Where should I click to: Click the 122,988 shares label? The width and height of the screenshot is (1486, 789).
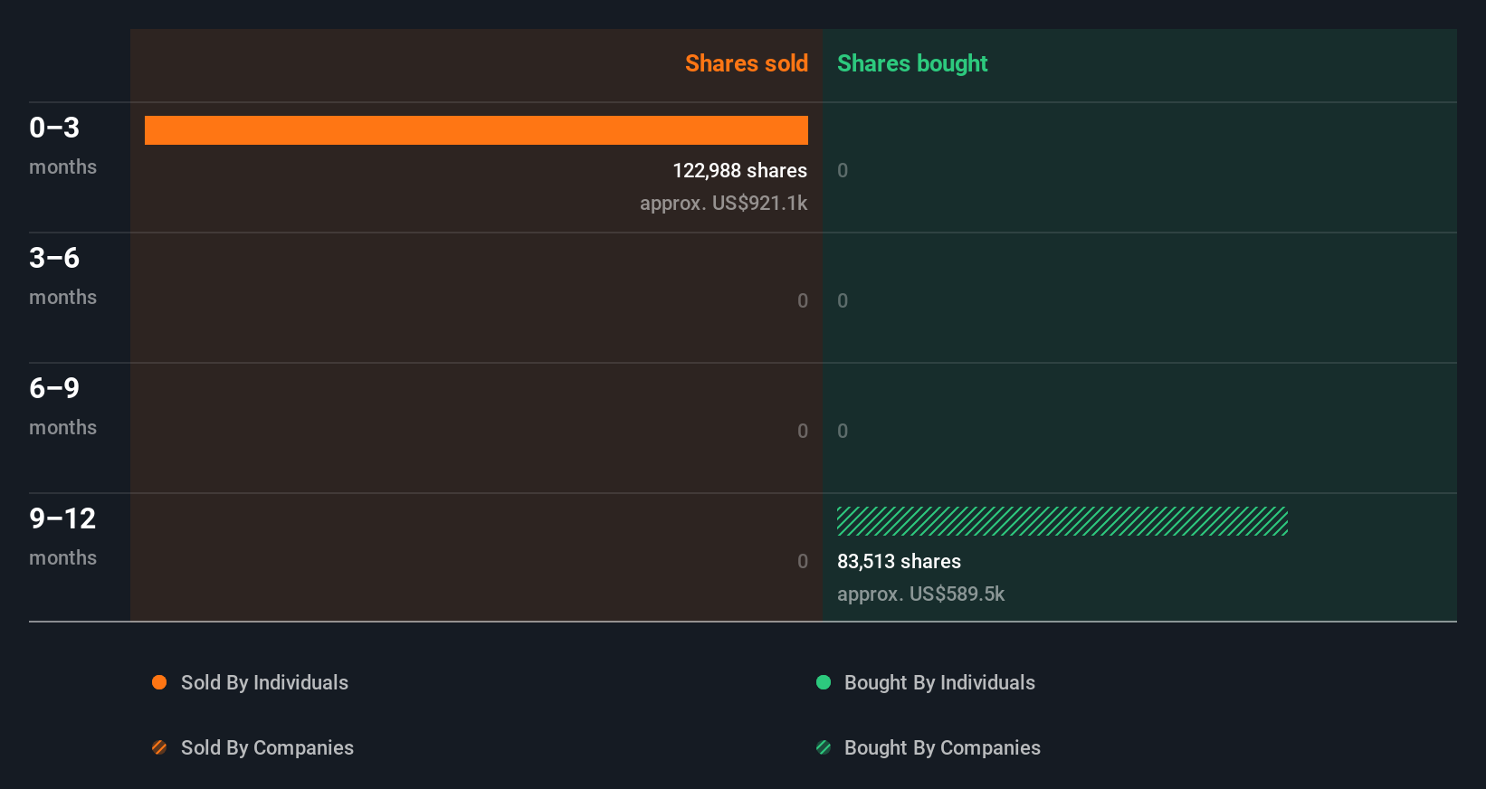(739, 170)
